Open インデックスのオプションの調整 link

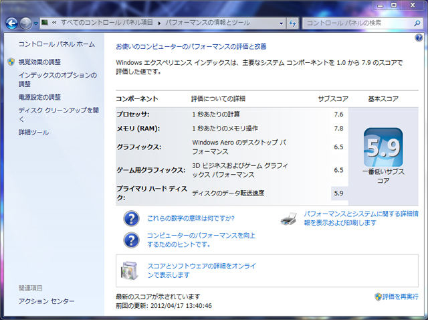click(58, 80)
